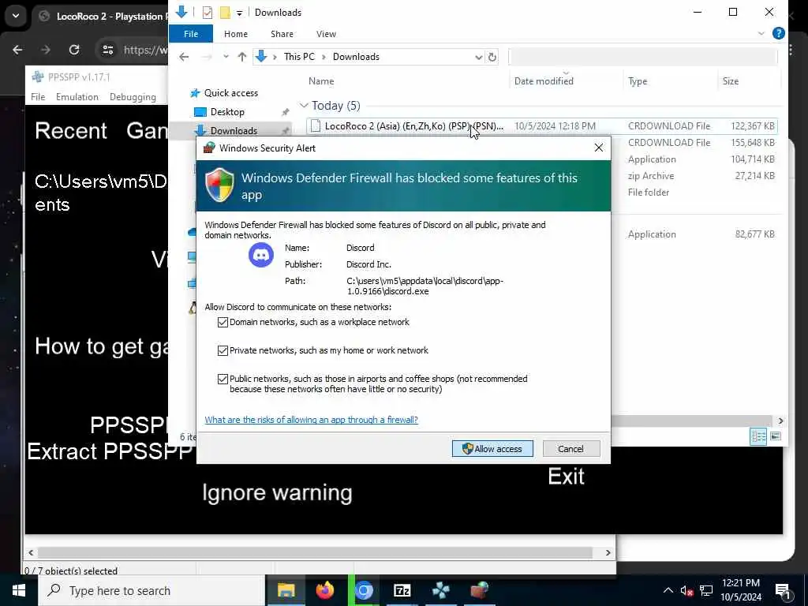Open Firefox from taskbar

pyautogui.click(x=324, y=590)
